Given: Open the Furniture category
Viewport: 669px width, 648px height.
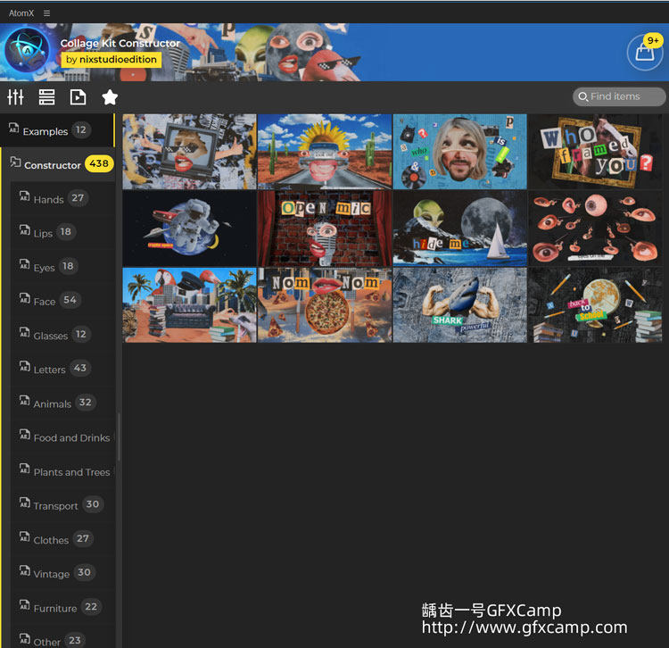Looking at the screenshot, I should pos(62,608).
